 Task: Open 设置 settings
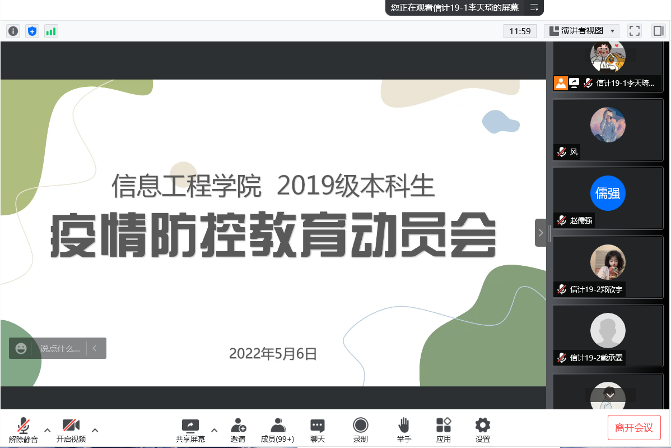coord(483,430)
